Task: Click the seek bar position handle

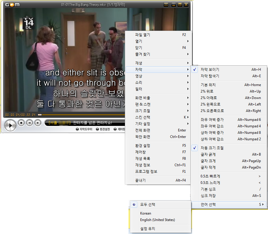Action: click(x=40, y=115)
